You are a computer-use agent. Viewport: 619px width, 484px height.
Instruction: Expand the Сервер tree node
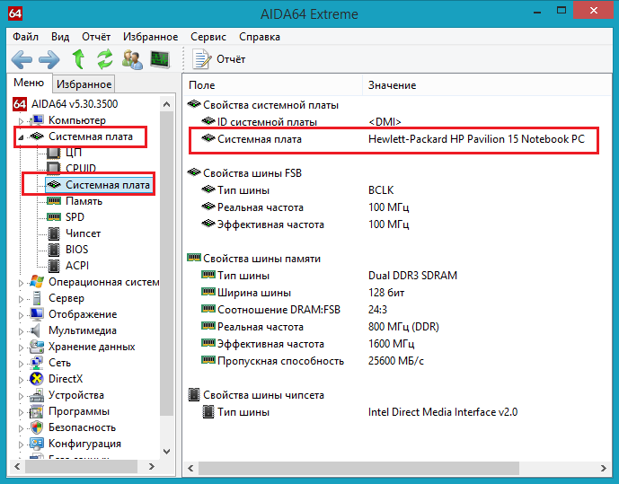[21, 299]
